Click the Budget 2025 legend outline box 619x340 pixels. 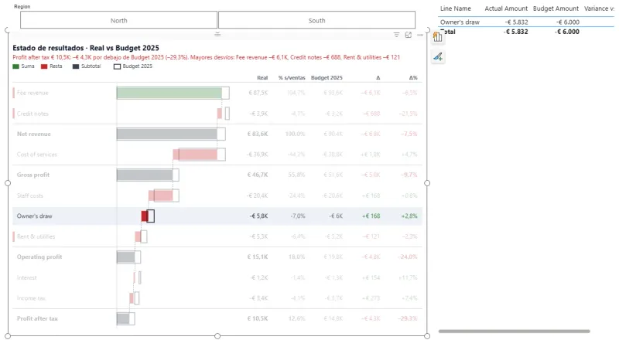click(x=117, y=66)
